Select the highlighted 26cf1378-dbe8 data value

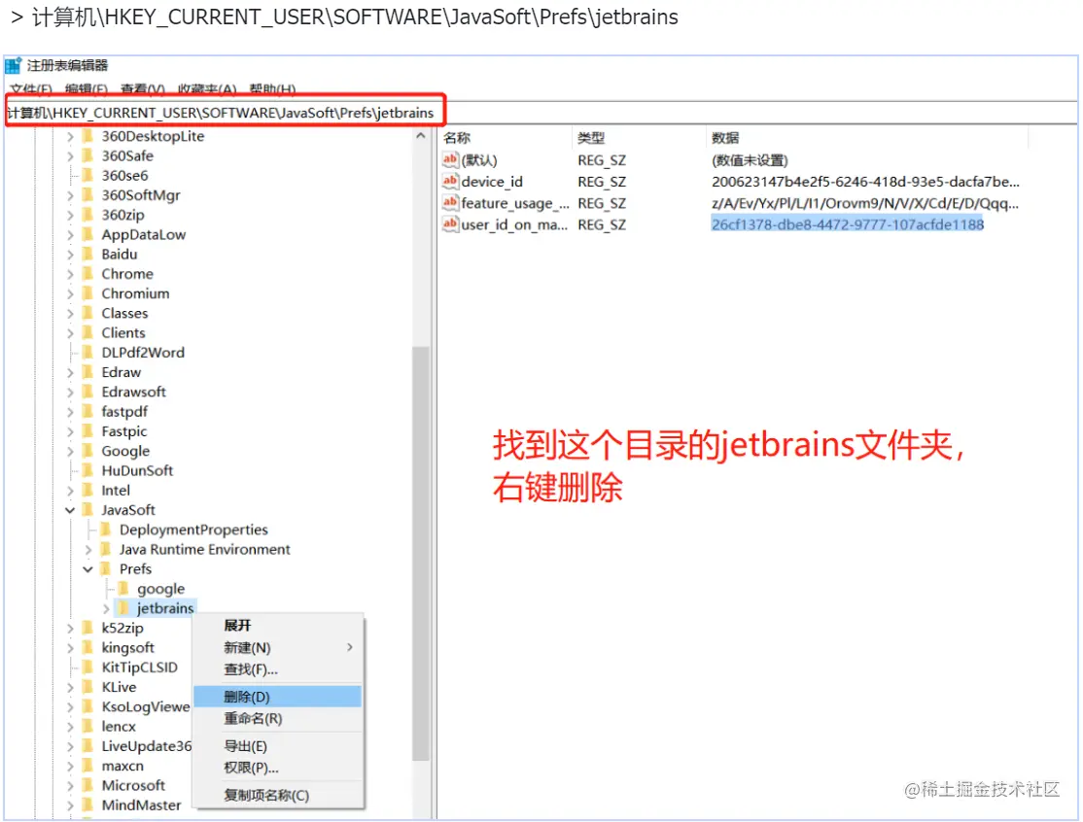pos(848,224)
